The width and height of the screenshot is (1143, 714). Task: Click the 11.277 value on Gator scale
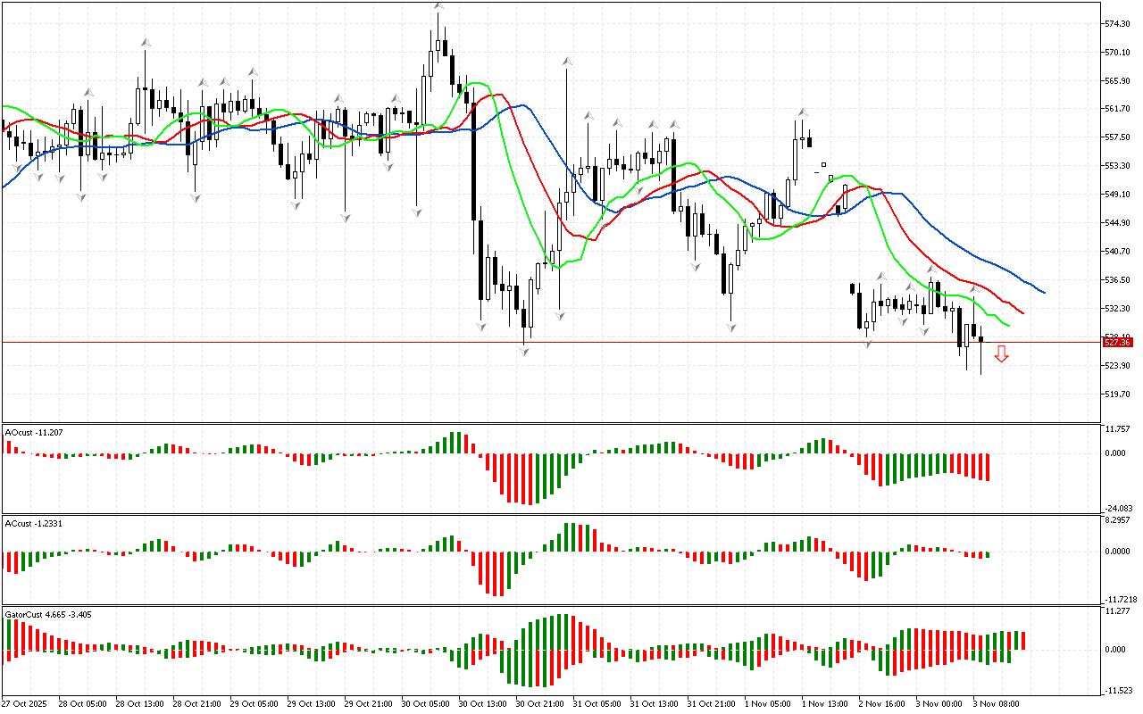(x=1118, y=611)
